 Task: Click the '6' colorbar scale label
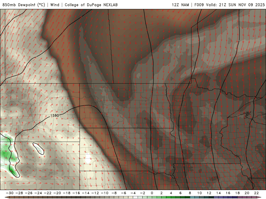[x=181, y=193]
